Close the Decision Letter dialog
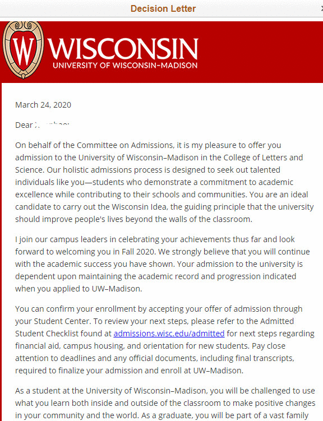 tap(322, 8)
